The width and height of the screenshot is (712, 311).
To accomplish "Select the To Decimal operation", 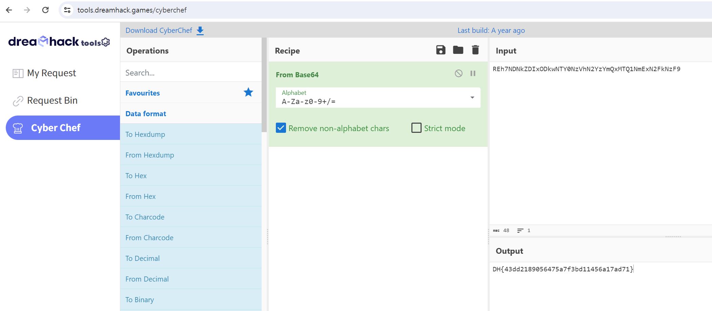I will 191,258.
